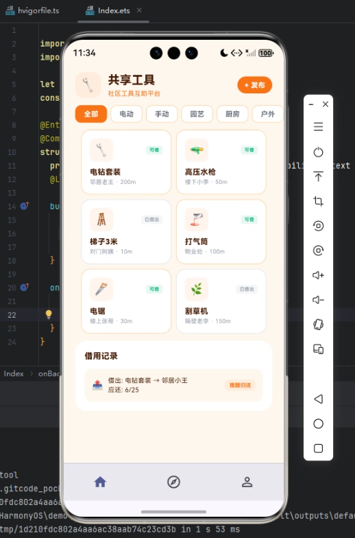
Task: Click the emulator Home circle button
Action: coord(318,424)
